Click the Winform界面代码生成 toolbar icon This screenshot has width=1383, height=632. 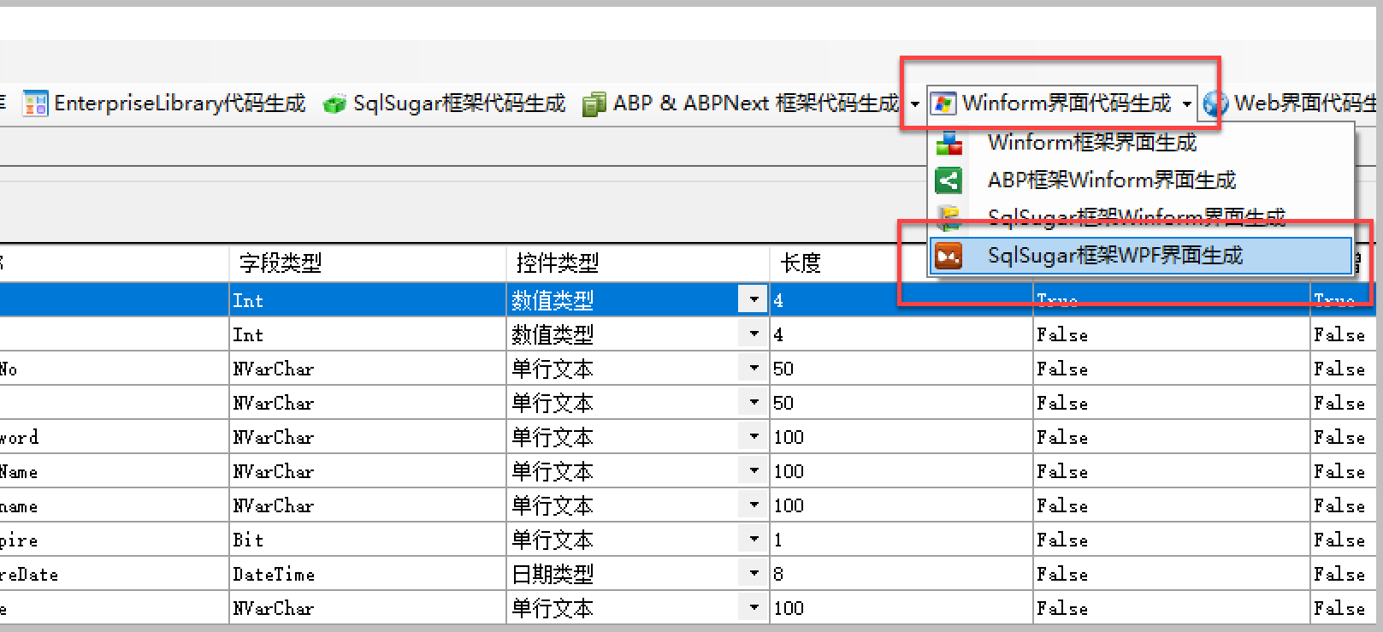[x=943, y=103]
